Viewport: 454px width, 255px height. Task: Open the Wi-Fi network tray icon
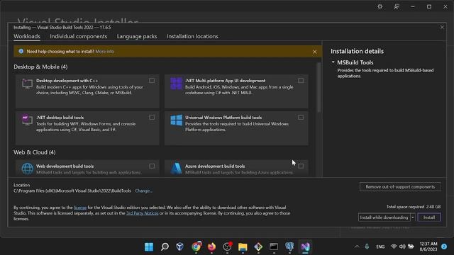(x=394, y=246)
